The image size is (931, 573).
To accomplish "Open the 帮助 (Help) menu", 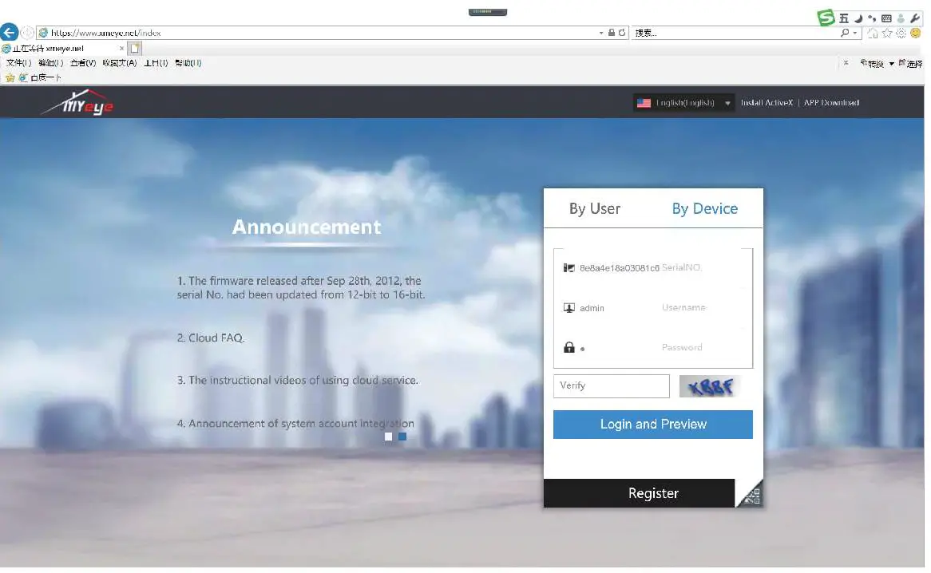I will [188, 63].
